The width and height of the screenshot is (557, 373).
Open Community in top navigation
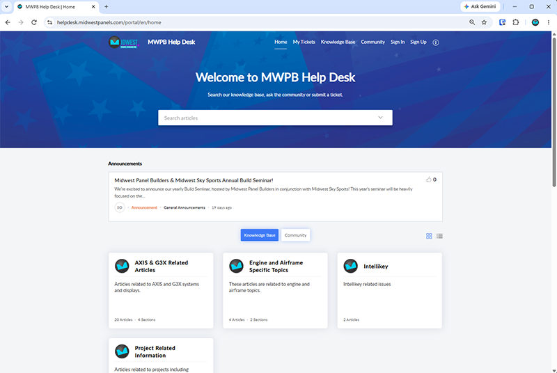[372, 42]
